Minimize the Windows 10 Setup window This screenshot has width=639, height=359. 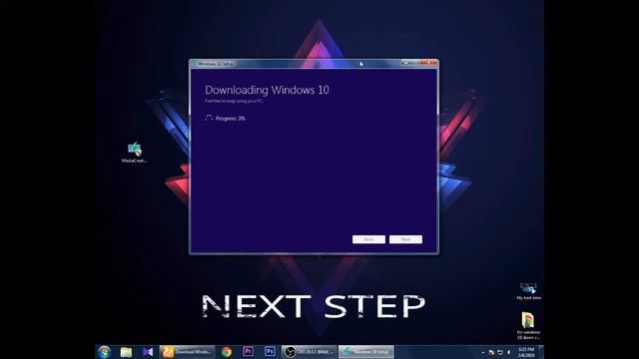[405, 63]
